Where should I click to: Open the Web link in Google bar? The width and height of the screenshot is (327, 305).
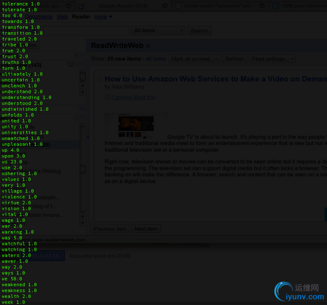(62, 17)
